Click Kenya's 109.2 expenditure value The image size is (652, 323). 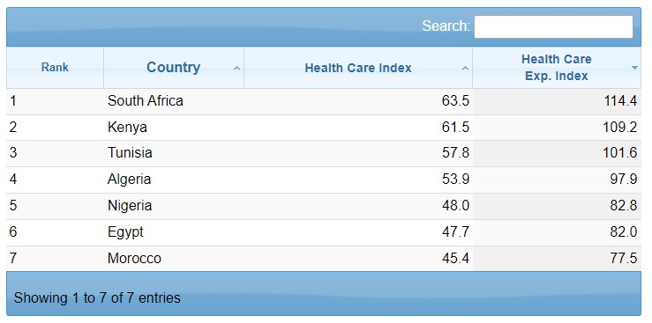pos(619,127)
